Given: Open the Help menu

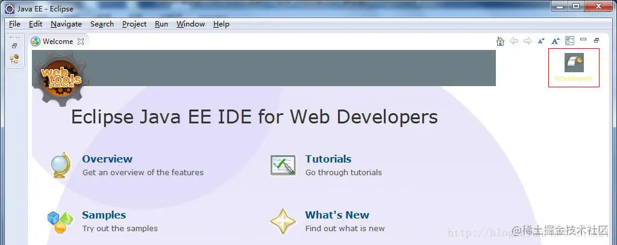Looking at the screenshot, I should (x=221, y=24).
